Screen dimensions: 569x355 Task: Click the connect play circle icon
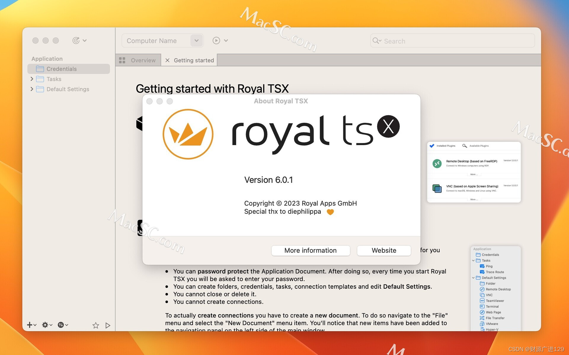pos(216,41)
